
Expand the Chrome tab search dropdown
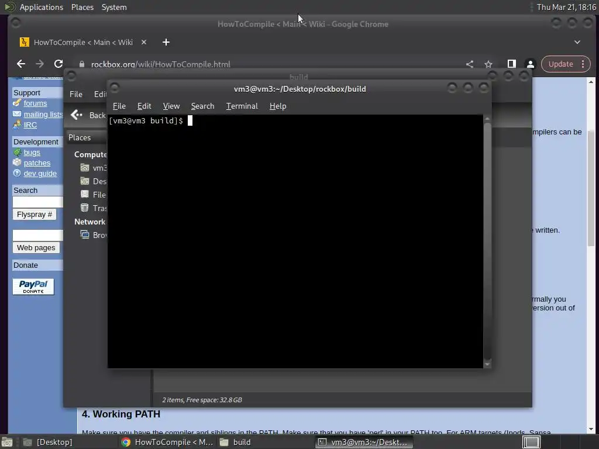[577, 42]
